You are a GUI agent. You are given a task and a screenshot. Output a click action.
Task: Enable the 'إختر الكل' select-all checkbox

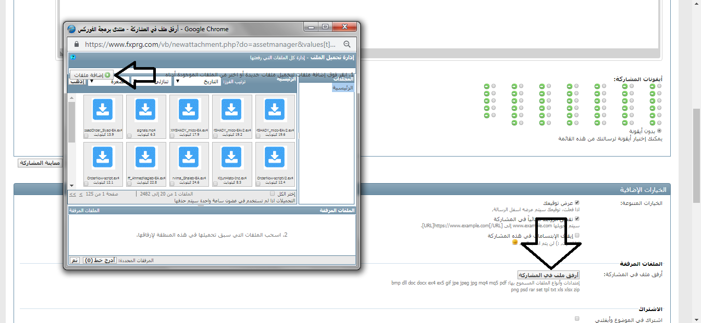coord(272,193)
